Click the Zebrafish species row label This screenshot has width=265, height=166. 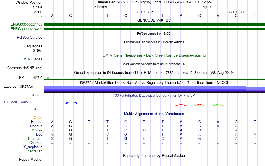coord(35,151)
